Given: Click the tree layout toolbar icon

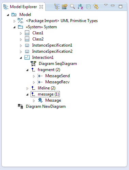Looking at the screenshot, I should 57,6.
